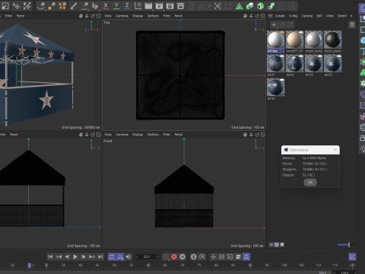
Task: Click the Render View clapperboard icon
Action: click(148, 6)
